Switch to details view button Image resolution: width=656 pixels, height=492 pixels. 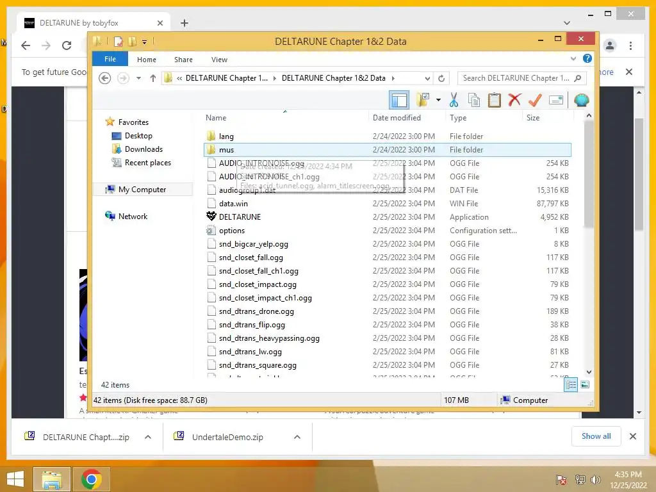(571, 384)
